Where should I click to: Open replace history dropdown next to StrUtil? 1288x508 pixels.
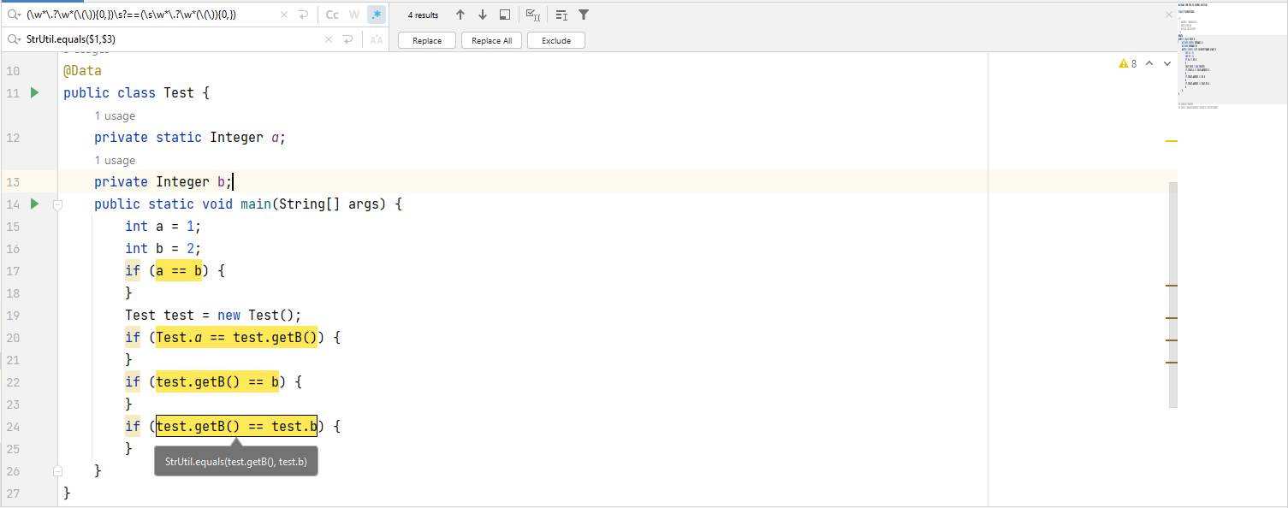[14, 39]
